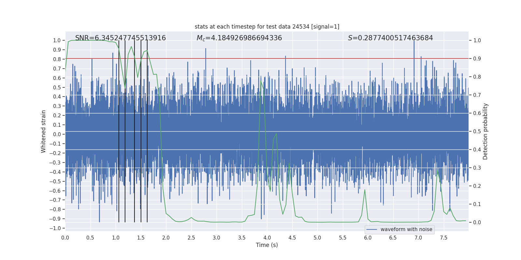
Task: Click the −0.4 Whitened strain tick label
Action: 55,172
